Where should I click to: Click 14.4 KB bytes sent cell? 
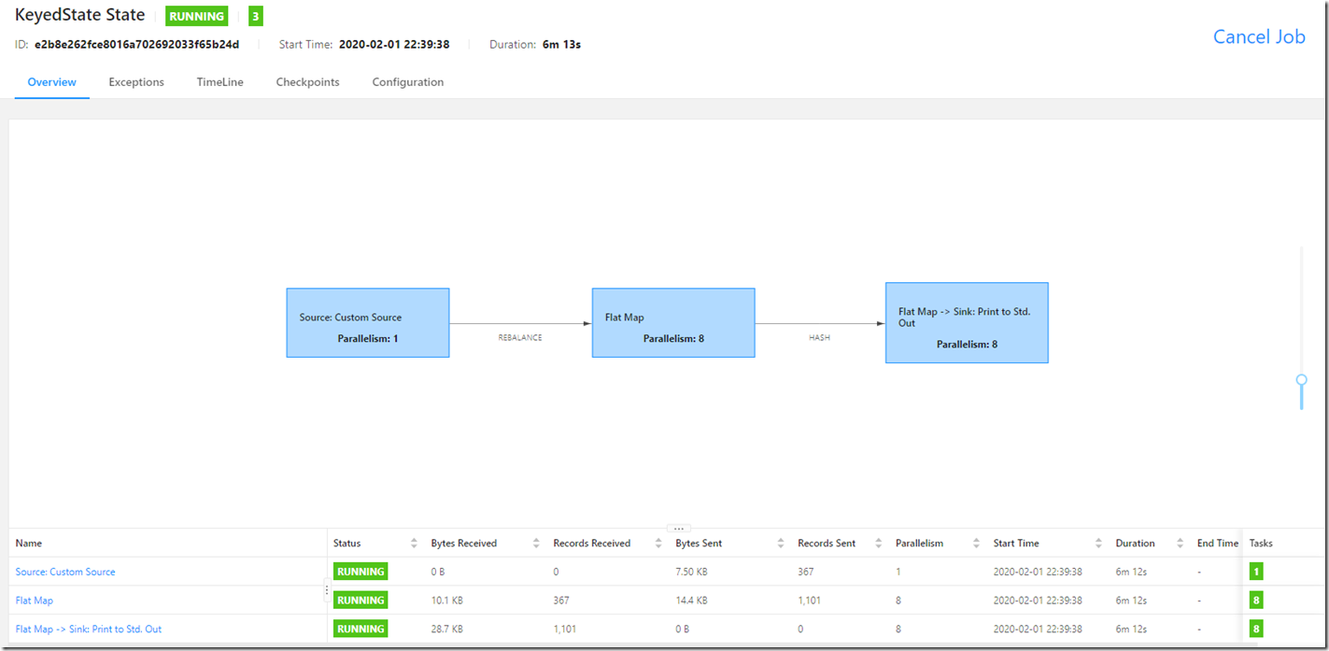point(691,601)
